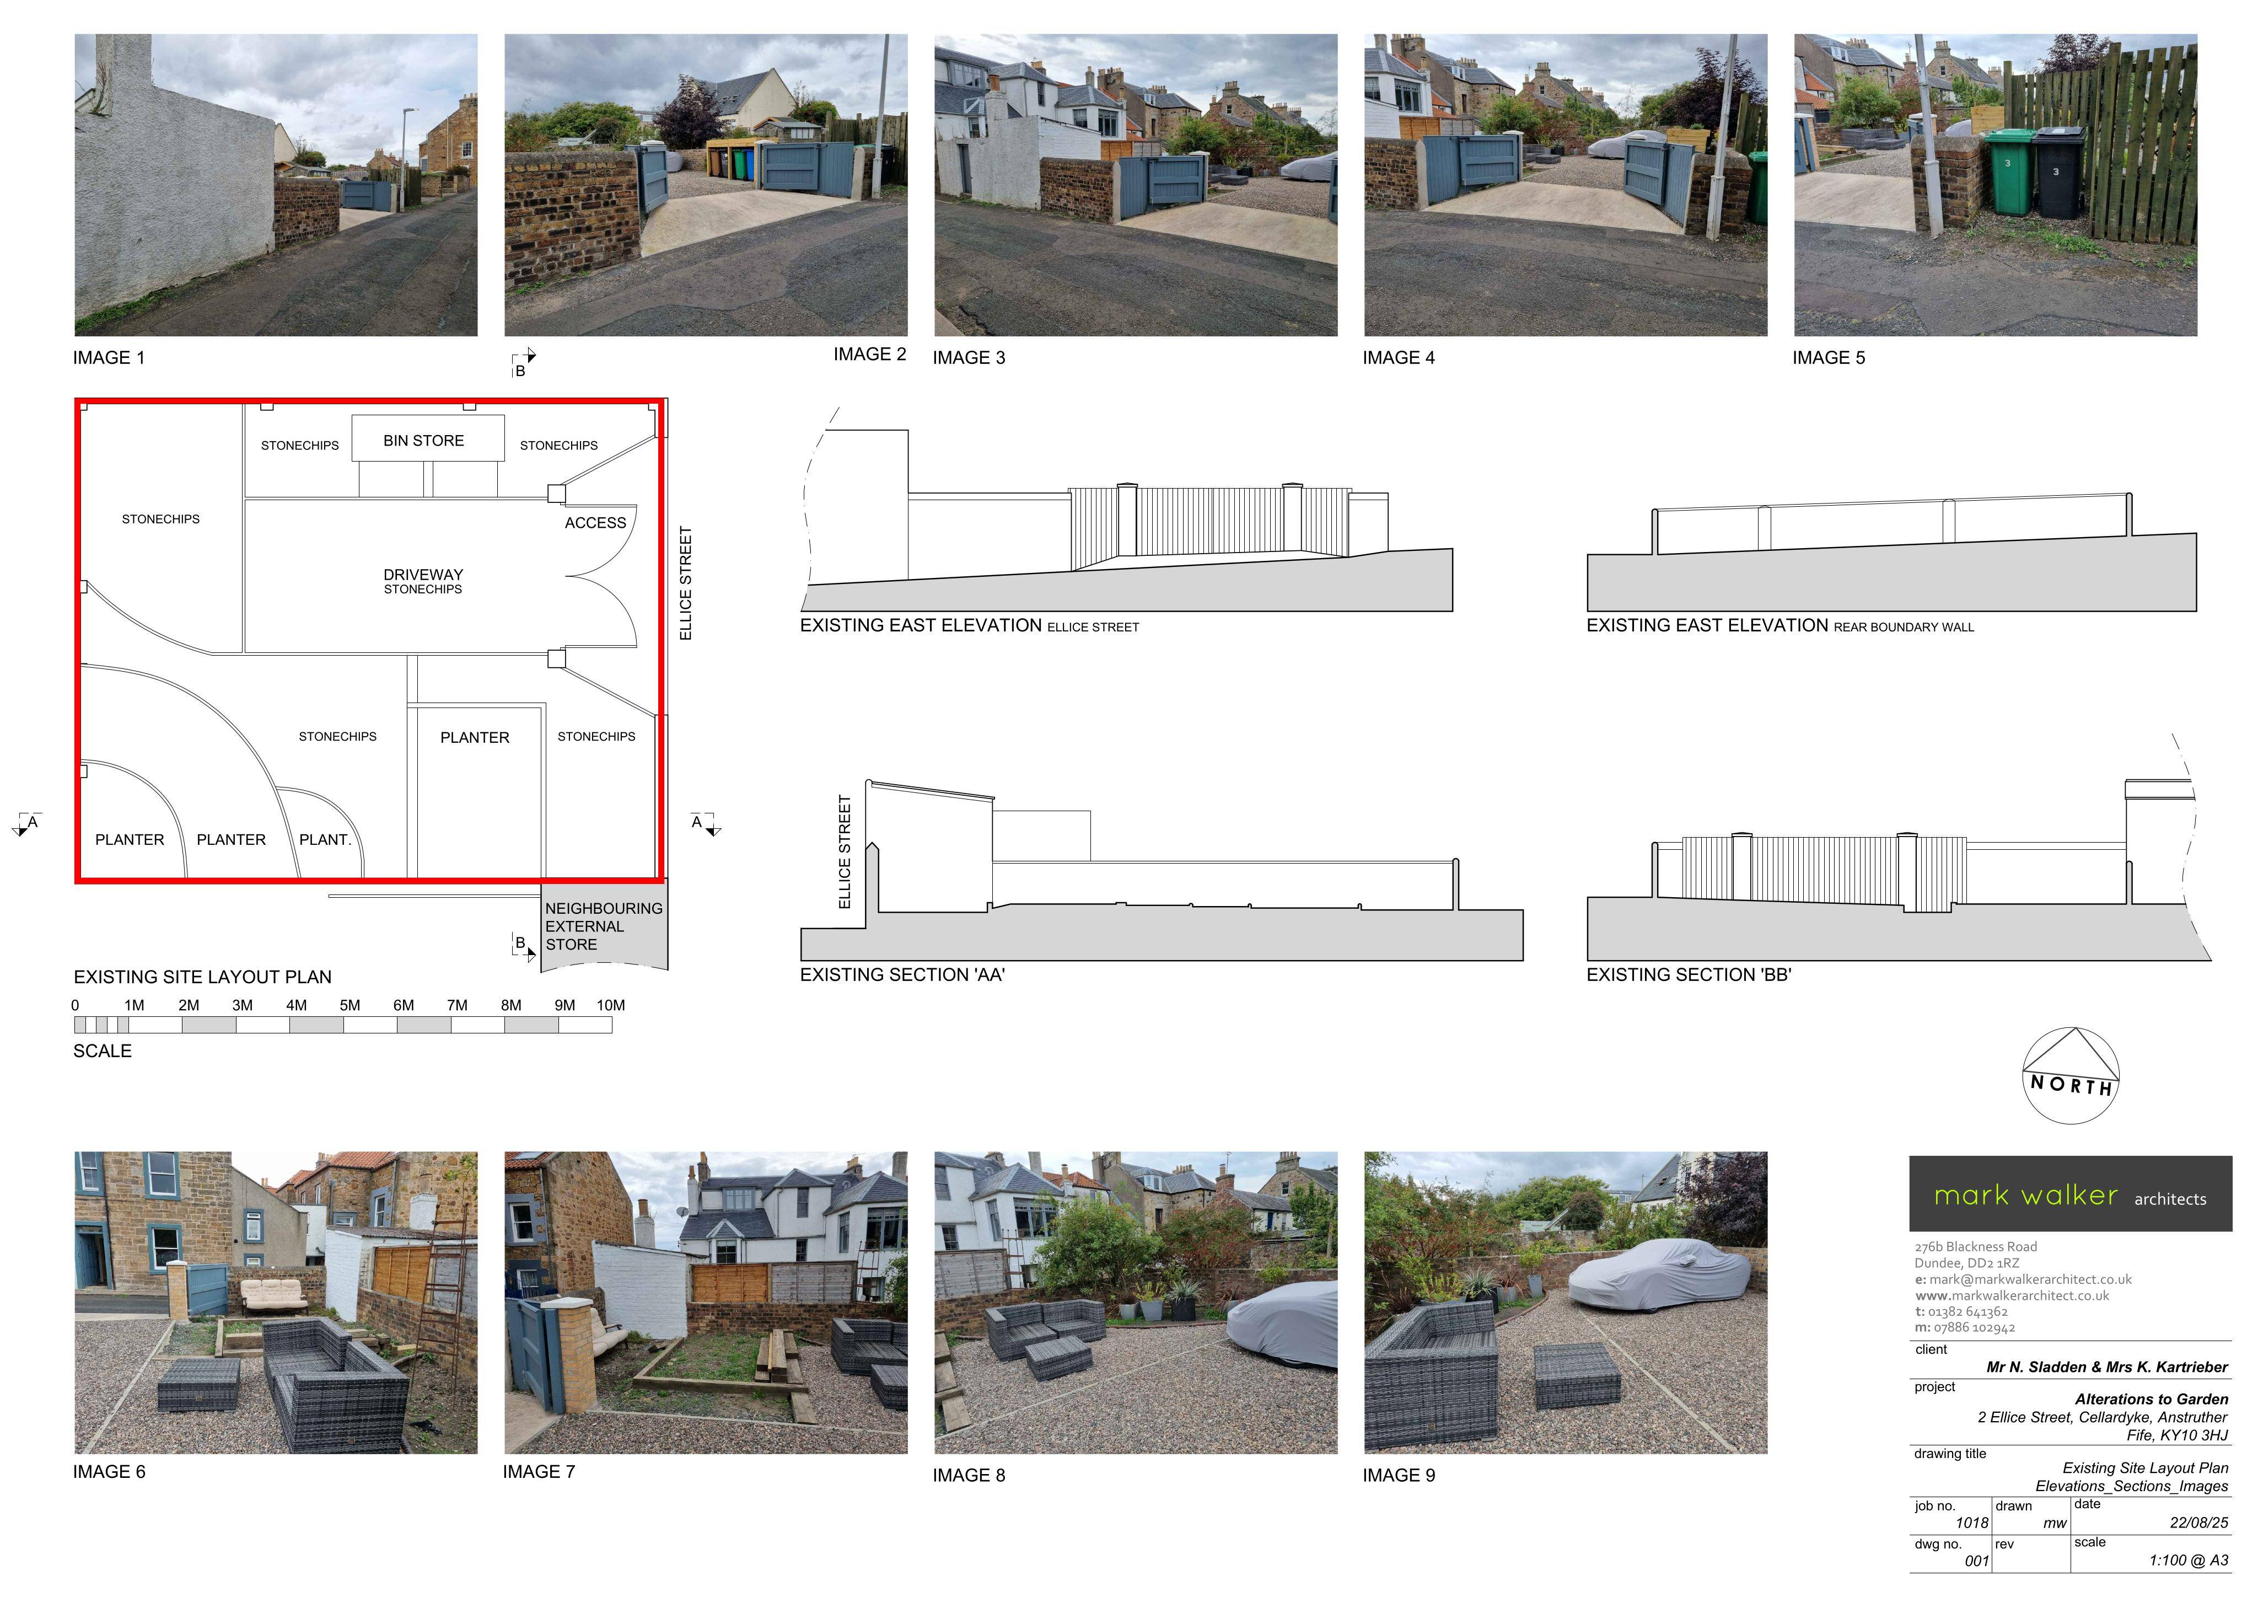Open the IMAGE 1 site photo

pyautogui.click(x=276, y=185)
